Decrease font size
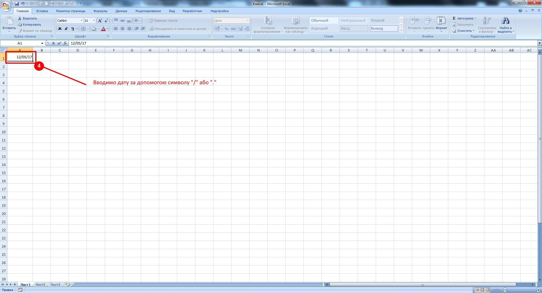The height and width of the screenshot is (293, 542). pyautogui.click(x=106, y=21)
